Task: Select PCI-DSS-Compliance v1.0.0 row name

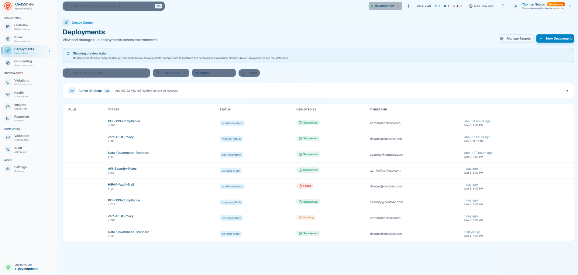Action: (x=124, y=121)
